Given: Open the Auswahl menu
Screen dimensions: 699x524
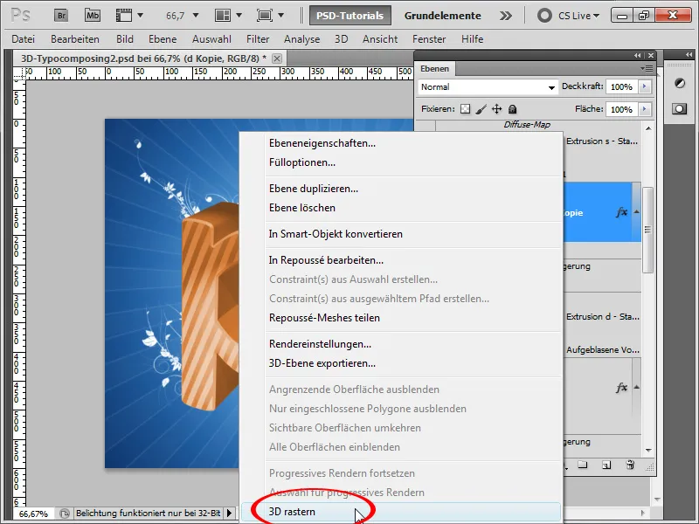Looking at the screenshot, I should pos(211,39).
